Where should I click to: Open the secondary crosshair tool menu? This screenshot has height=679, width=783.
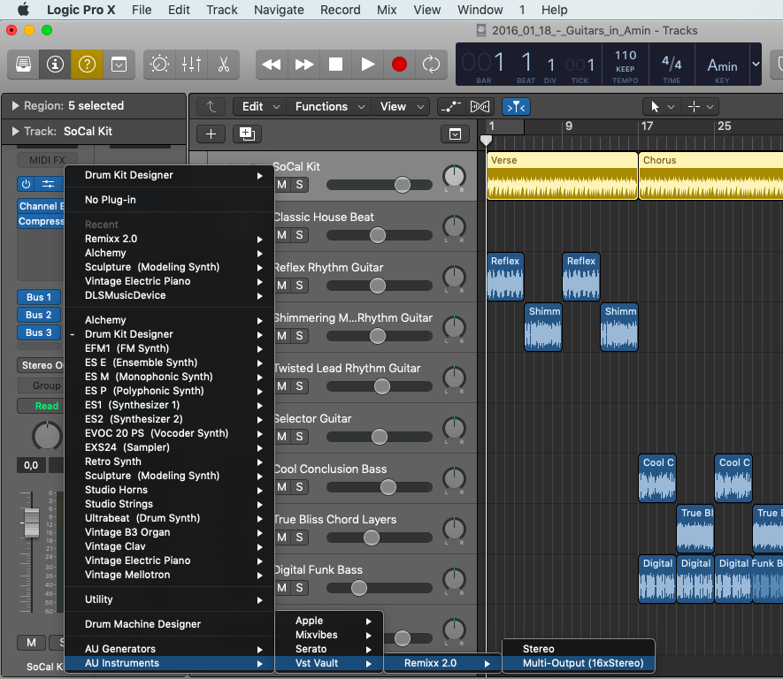tap(700, 107)
